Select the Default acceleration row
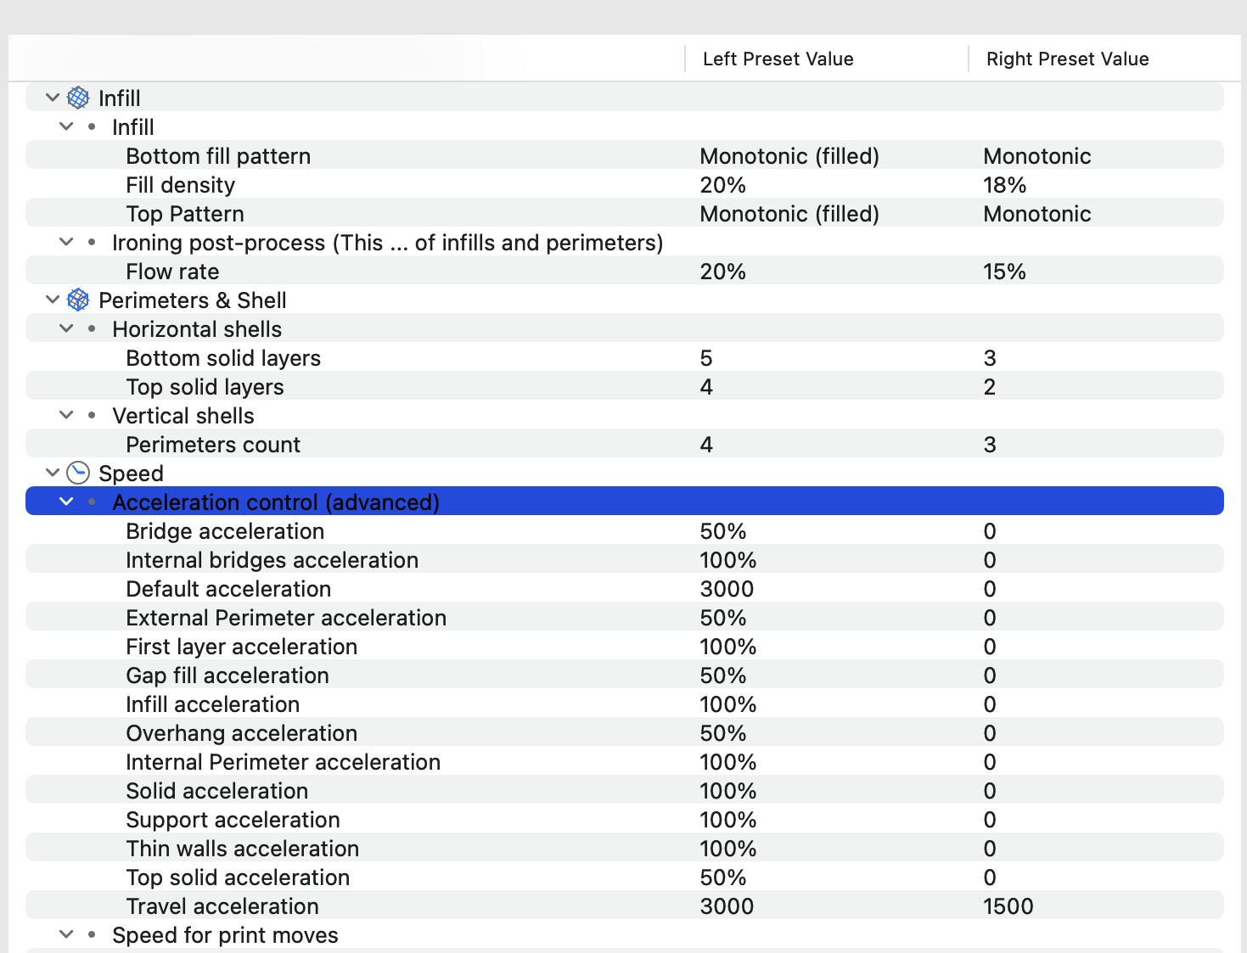This screenshot has height=953, width=1247. pyautogui.click(x=625, y=589)
